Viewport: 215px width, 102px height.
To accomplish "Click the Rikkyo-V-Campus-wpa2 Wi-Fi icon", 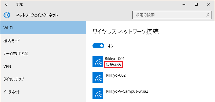I will [x=98, y=94].
